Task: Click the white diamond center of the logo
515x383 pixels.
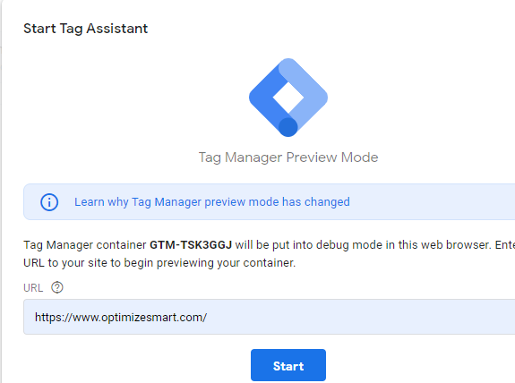Action: click(288, 98)
